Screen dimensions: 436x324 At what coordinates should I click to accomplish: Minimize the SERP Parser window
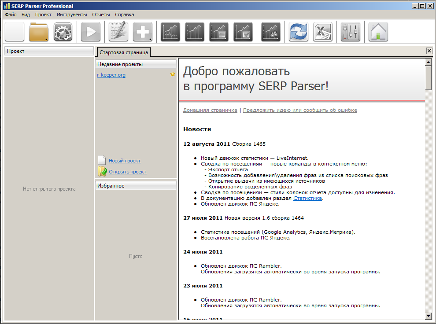pos(415,6)
